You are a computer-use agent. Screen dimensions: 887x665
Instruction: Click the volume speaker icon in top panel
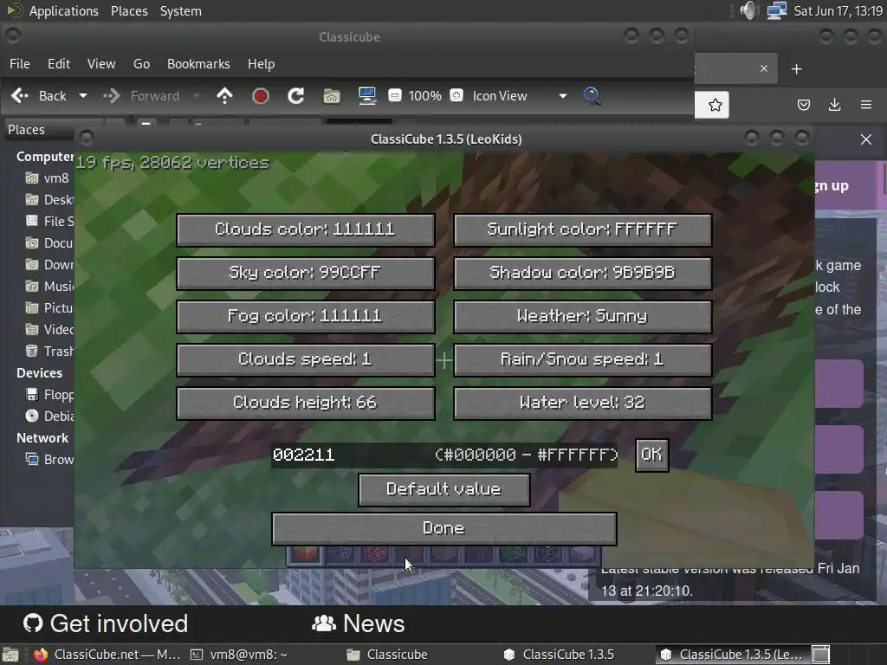point(748,10)
